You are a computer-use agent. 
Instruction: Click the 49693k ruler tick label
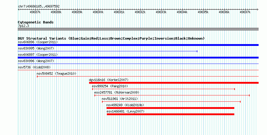[161, 12]
